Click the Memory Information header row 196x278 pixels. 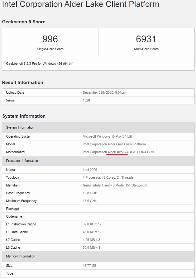98,257
